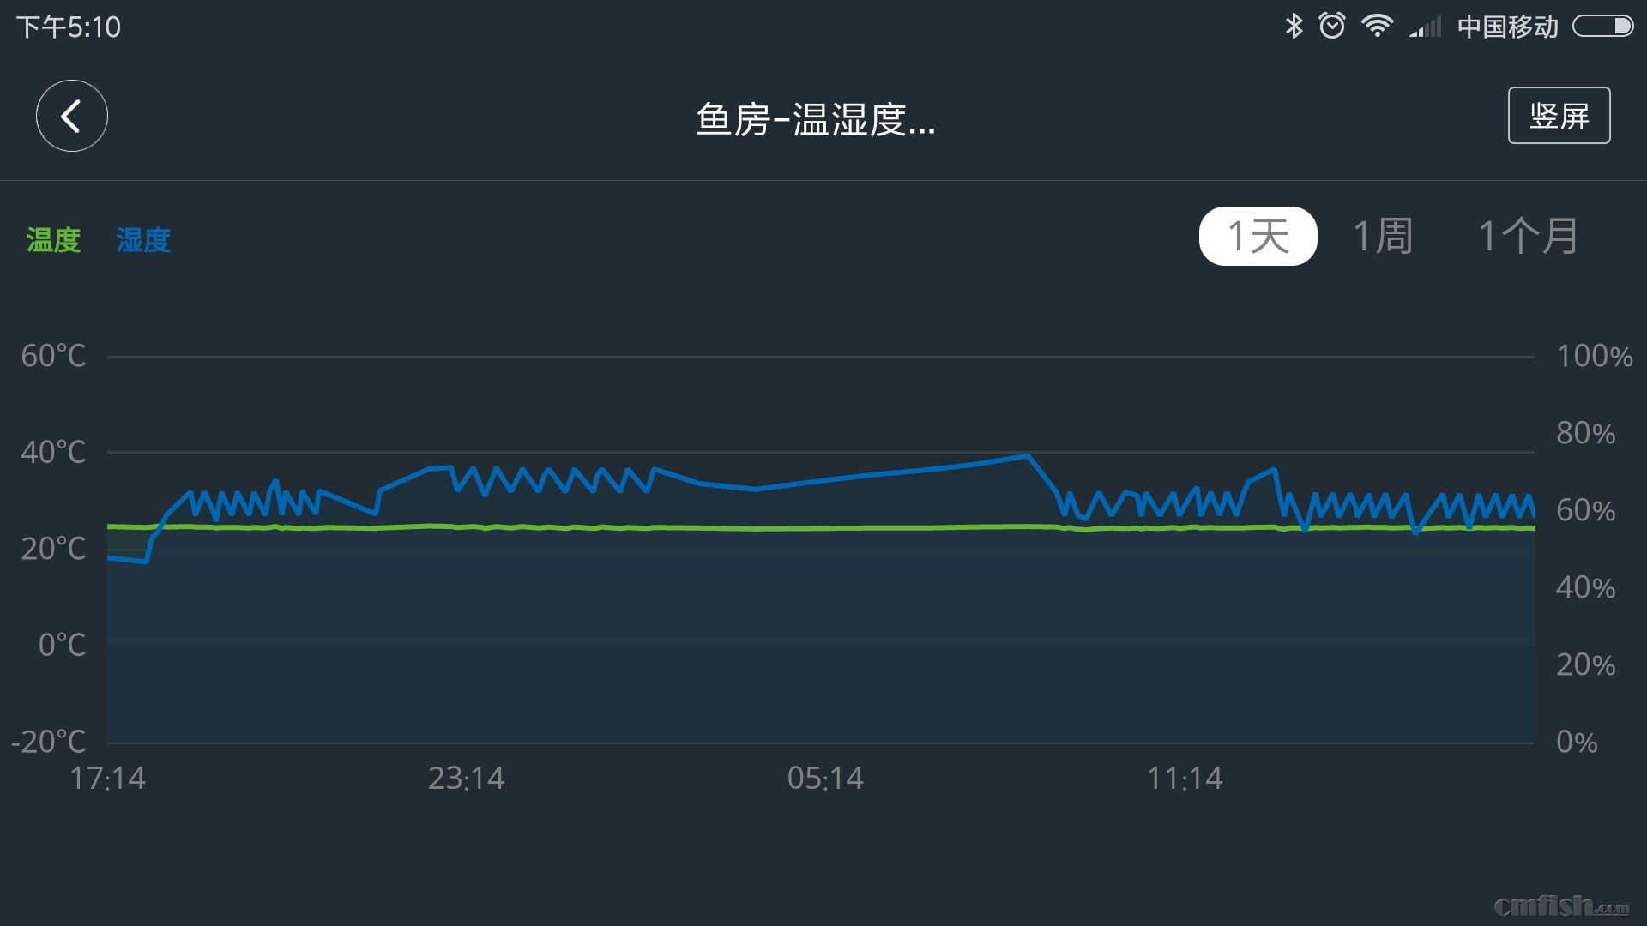
Task: Tap the back arrow button
Action: (71, 116)
